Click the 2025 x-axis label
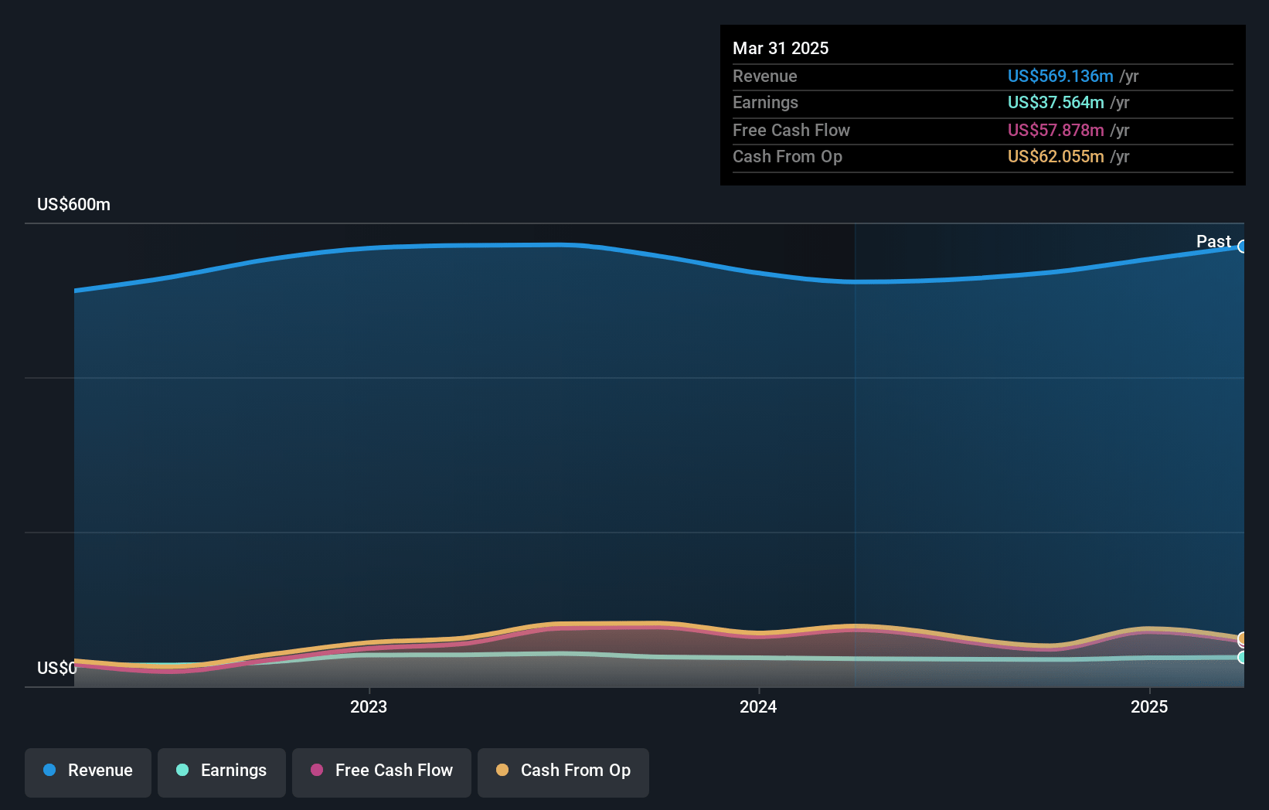Viewport: 1269px width, 810px height. click(1149, 706)
